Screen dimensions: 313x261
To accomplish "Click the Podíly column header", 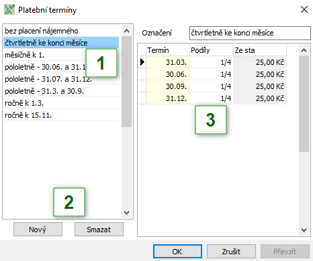I will [212, 50].
